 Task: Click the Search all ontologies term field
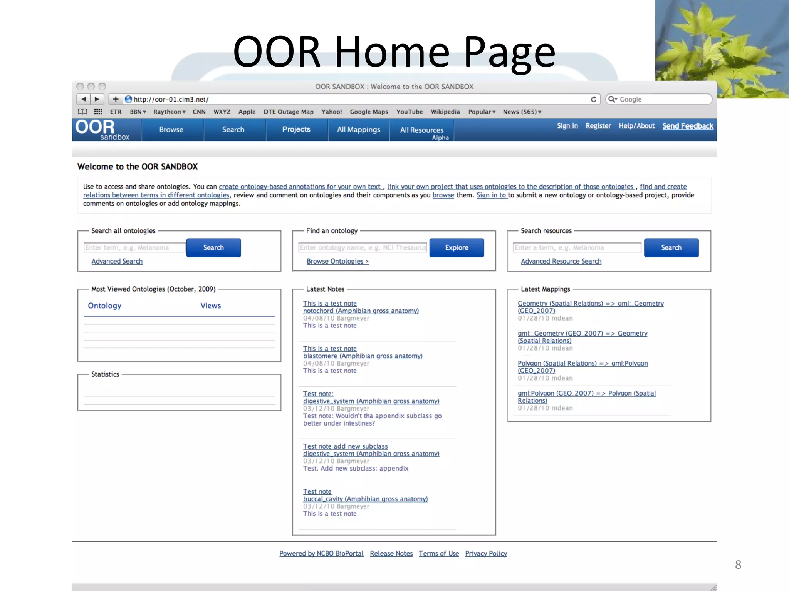pos(135,248)
